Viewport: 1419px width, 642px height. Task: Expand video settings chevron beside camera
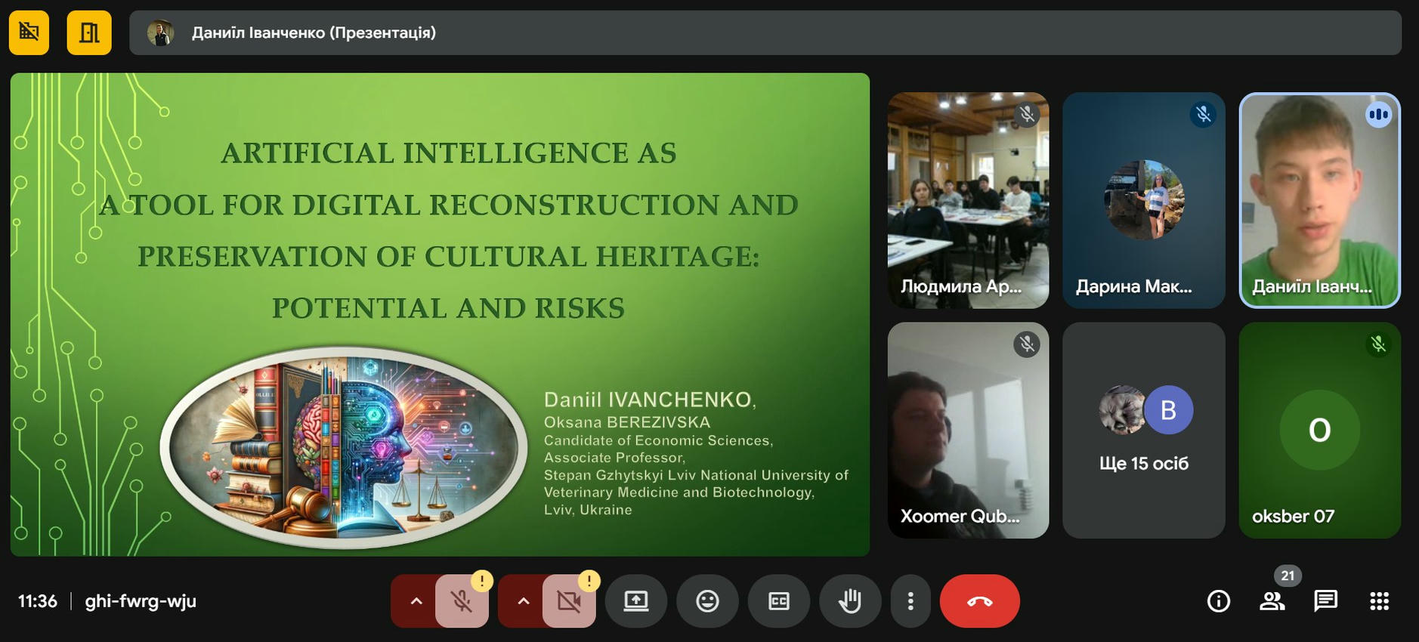point(523,601)
